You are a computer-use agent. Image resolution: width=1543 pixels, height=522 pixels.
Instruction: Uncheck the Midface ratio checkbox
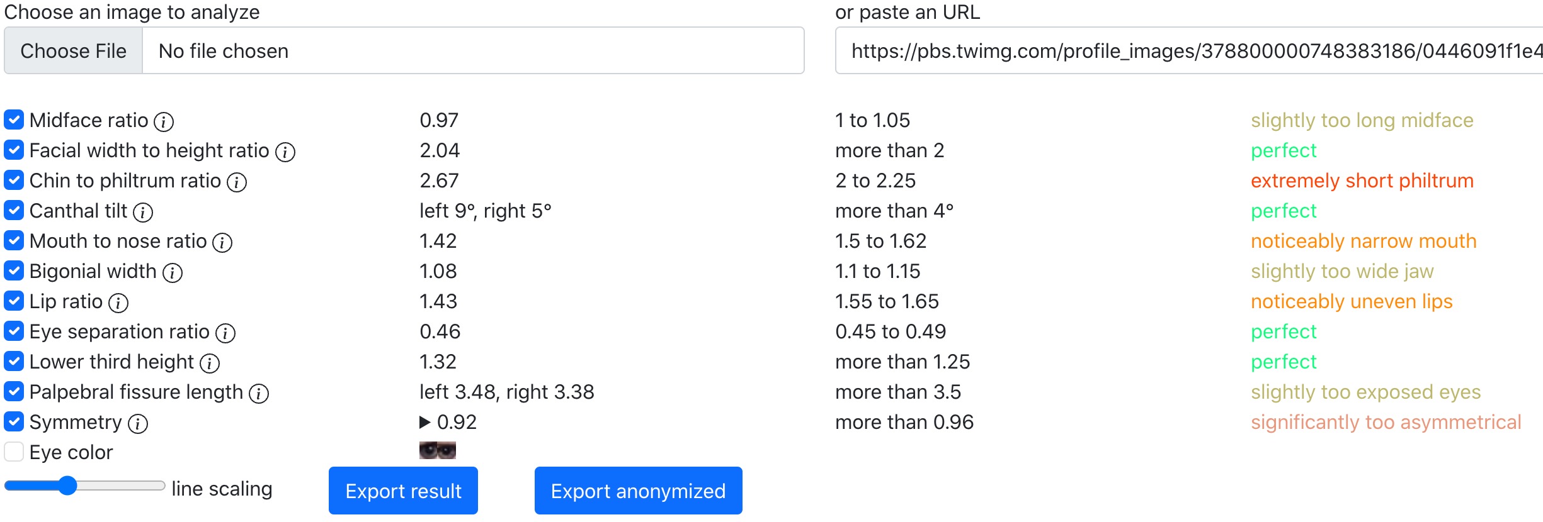(14, 119)
